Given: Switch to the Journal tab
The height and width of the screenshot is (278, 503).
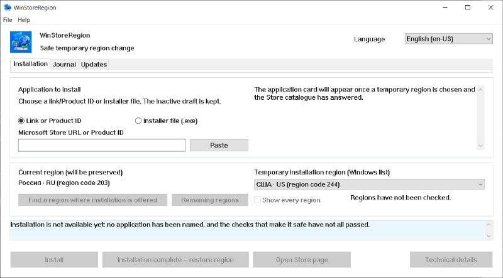Looking at the screenshot, I should click(x=64, y=65).
